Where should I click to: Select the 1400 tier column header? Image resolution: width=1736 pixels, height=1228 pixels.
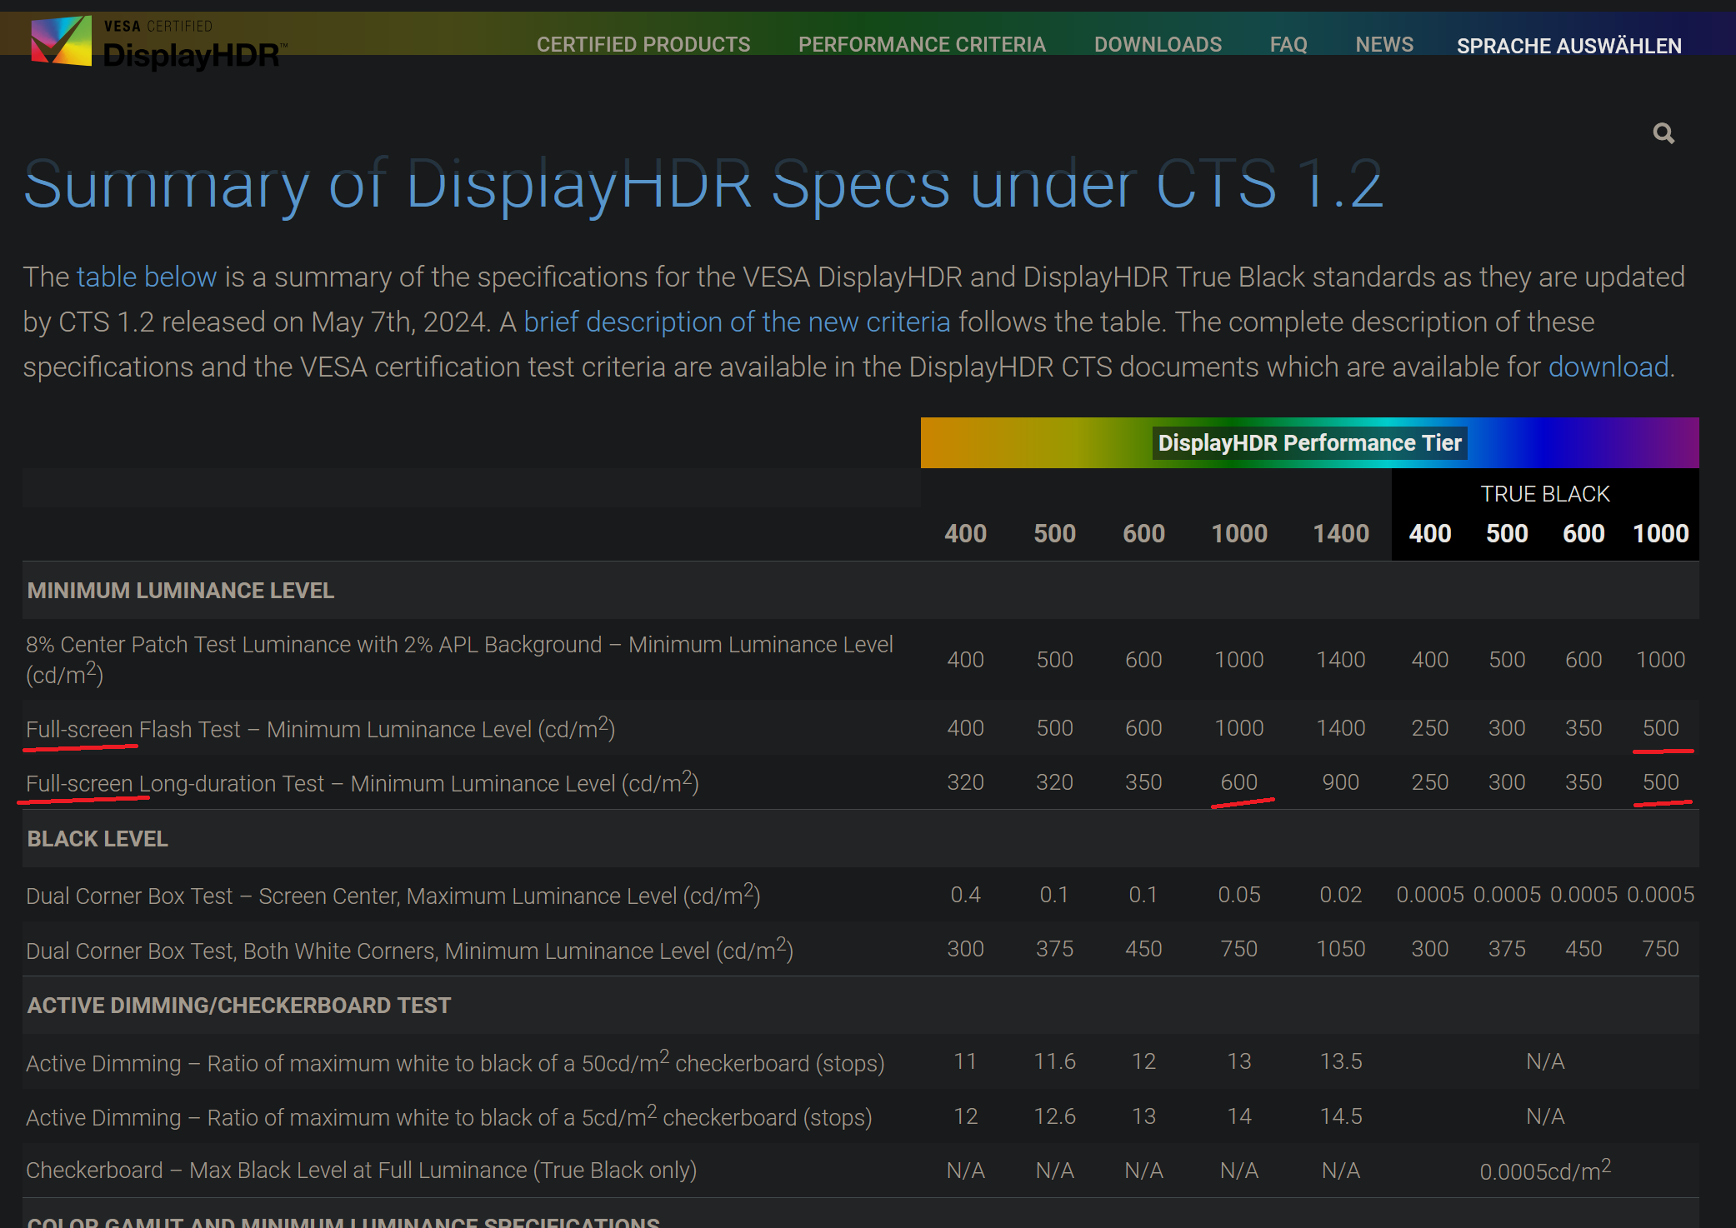pyautogui.click(x=1340, y=533)
